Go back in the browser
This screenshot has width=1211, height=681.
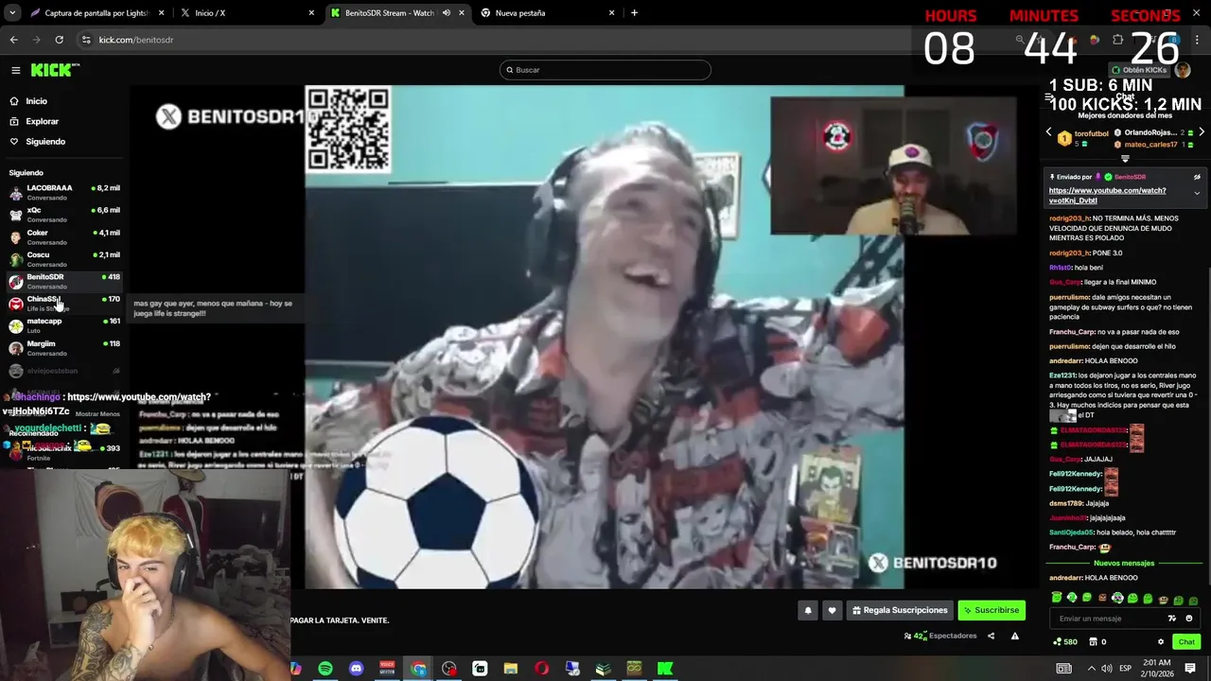13,40
